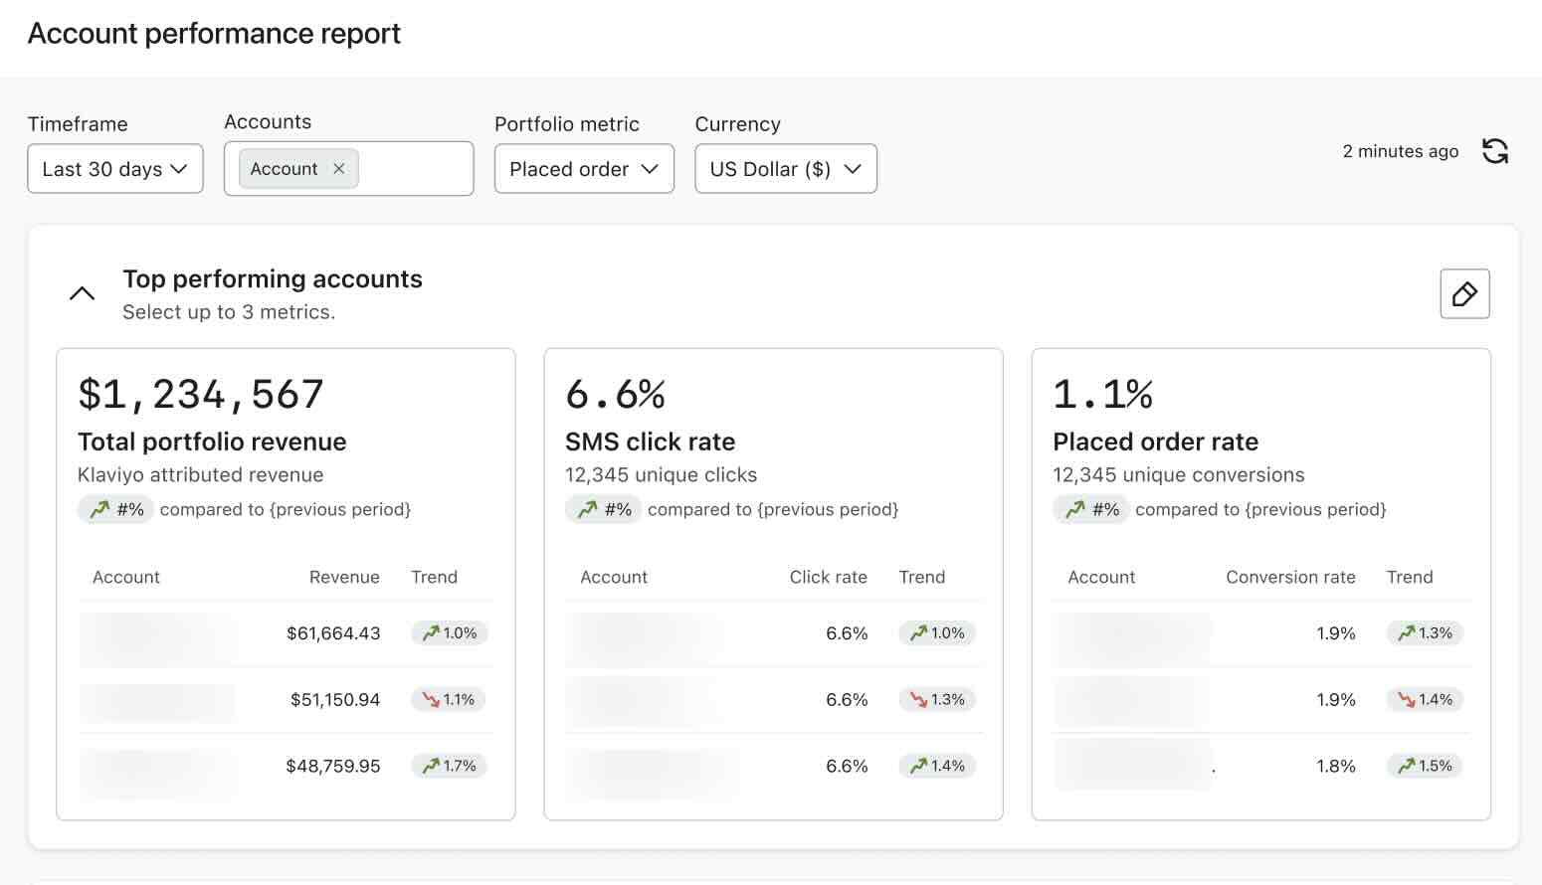Click the 1.7% upward trend badge for $48,759.95
Image resolution: width=1542 pixels, height=885 pixels.
(450, 767)
